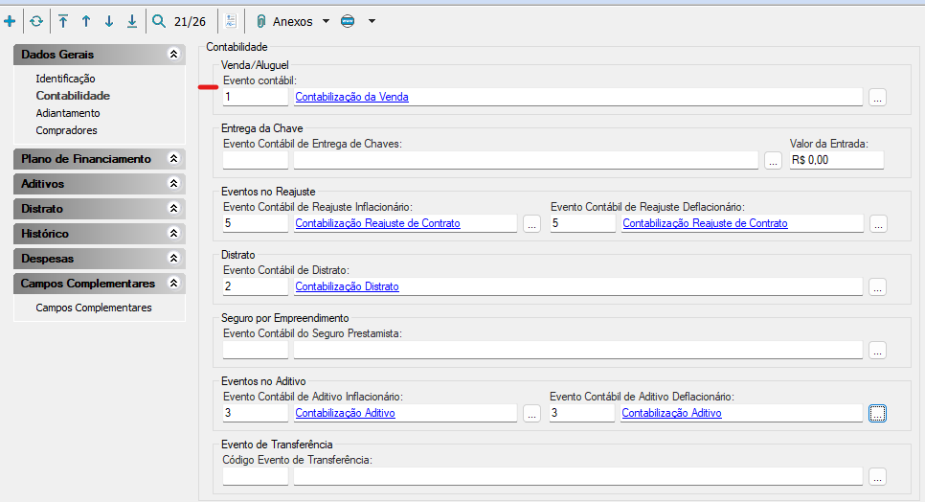Click lookup button for Reajuste Deflacionário event

click(878, 224)
